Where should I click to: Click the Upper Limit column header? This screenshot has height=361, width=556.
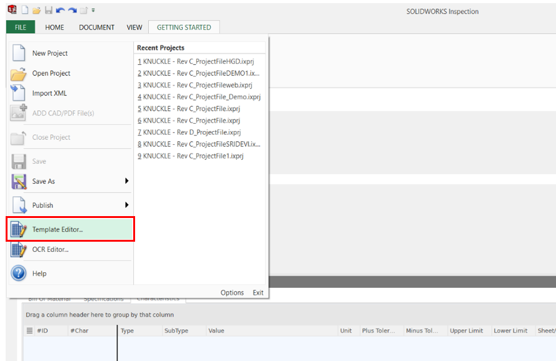pos(470,330)
